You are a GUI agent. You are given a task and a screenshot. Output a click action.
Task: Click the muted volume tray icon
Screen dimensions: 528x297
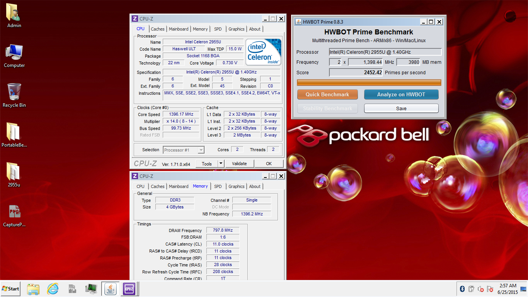(x=480, y=288)
